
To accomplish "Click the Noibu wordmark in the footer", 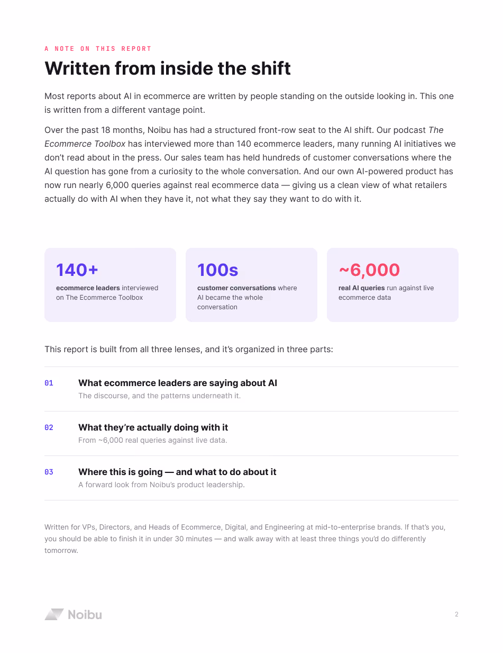I will tap(85, 614).
